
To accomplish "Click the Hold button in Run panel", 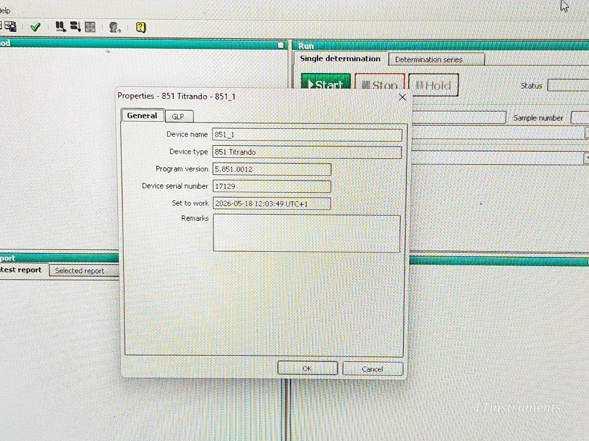I will (x=433, y=85).
